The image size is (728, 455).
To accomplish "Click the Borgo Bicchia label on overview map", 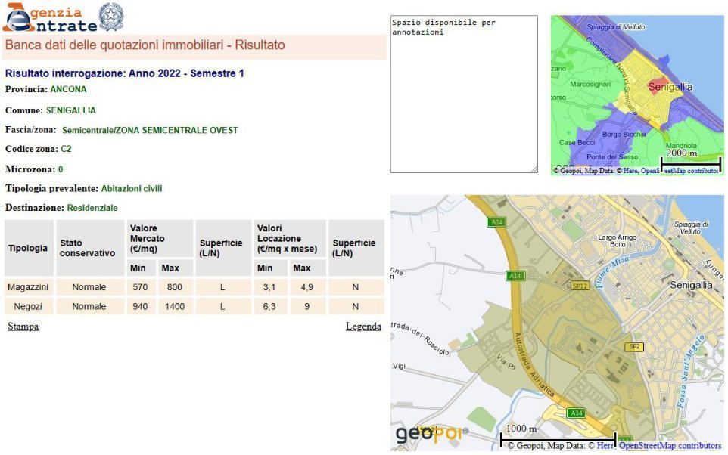I will tap(624, 134).
